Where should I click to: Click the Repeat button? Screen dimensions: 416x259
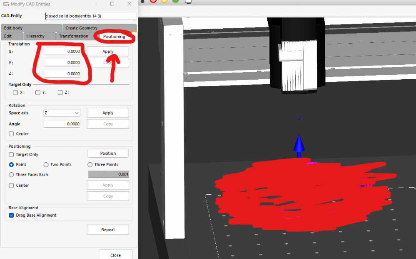(x=108, y=230)
